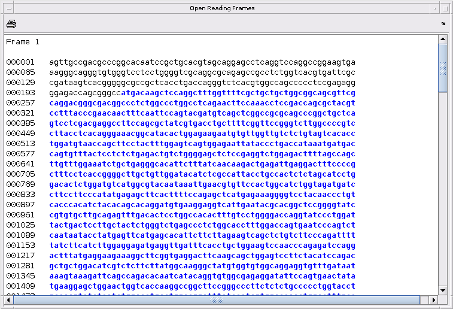Viewport: 453px width, 309px height.
Task: Click line number 000769
Action: click(20, 184)
